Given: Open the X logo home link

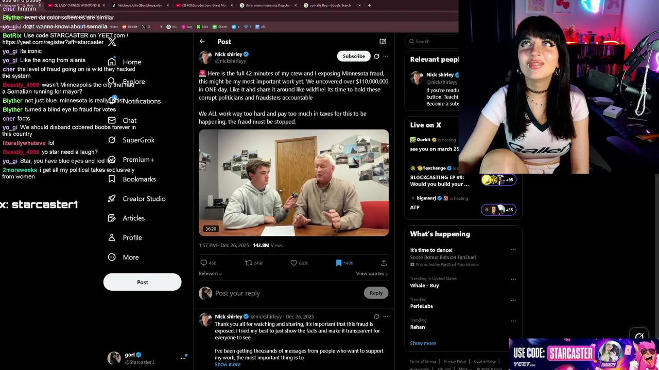Looking at the screenshot, I should [x=112, y=42].
